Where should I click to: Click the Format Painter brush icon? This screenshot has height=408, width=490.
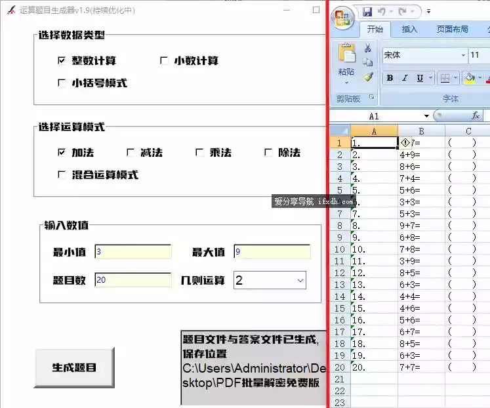coord(368,77)
